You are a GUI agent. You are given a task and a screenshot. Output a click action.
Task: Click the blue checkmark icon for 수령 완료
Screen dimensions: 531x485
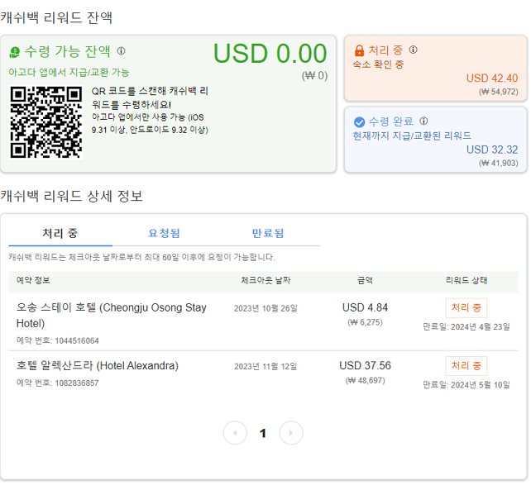(359, 121)
